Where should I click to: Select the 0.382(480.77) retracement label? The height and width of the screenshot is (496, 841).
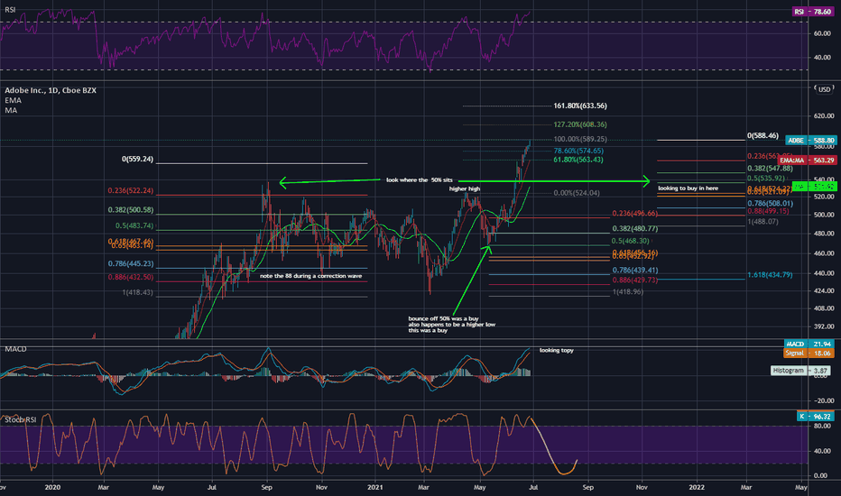click(635, 228)
